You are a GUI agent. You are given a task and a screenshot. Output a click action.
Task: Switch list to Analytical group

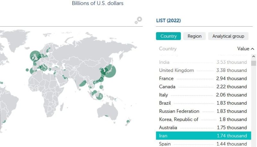point(228,36)
